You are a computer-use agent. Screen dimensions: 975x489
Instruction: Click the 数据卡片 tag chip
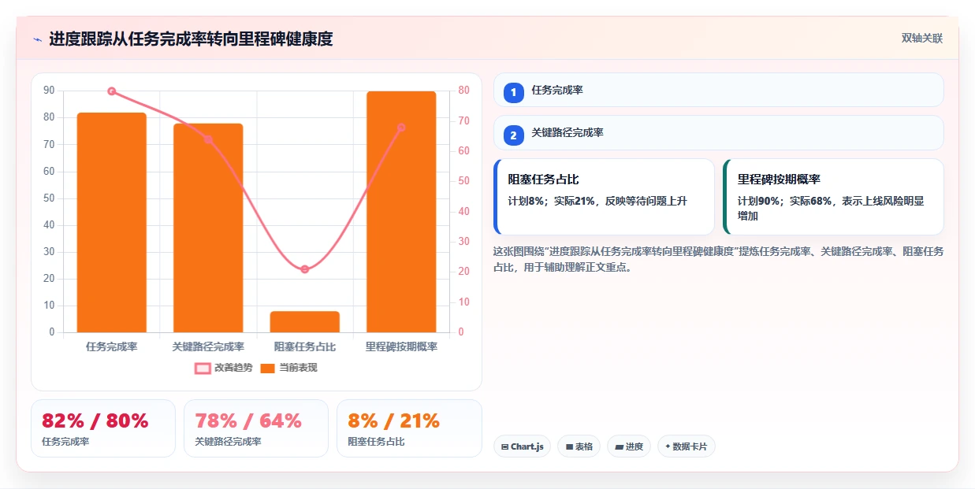[x=686, y=446]
